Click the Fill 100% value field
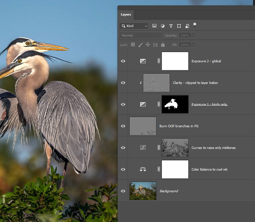Image resolution: width=255 pixels, height=222 pixels. click(185, 45)
